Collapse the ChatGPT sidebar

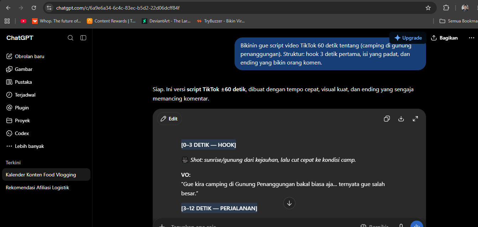point(83,38)
